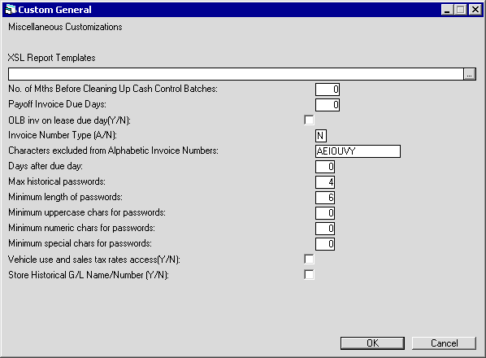The image size is (486, 358).
Task: Select Minimum special chars for passwords field
Action: pos(325,244)
